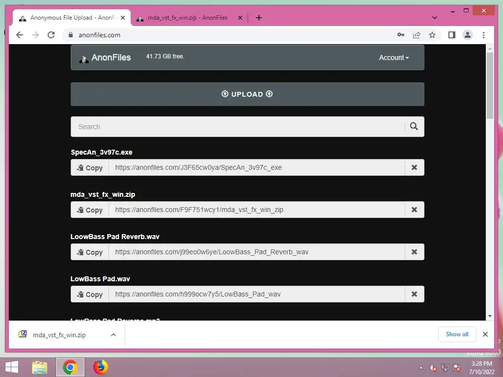This screenshot has height=377, width=503.
Task: Copy the LoowBass Pad Reverb.wav link
Action: coord(90,252)
